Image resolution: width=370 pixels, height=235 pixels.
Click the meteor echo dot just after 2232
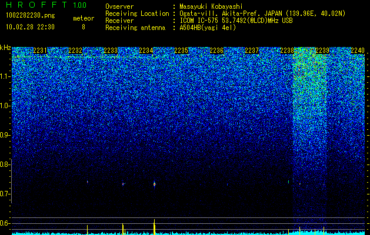pos(87,182)
